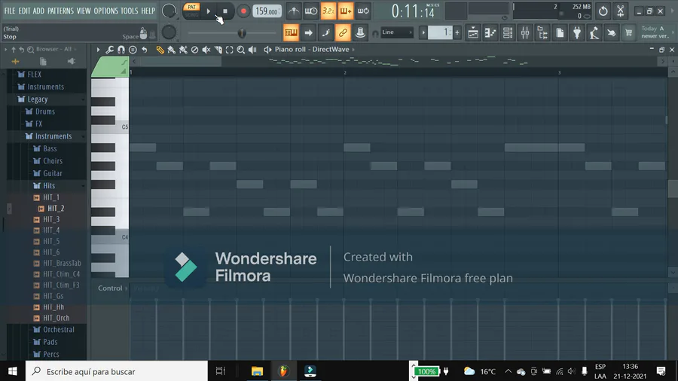Viewport: 678px width, 381px height.
Task: Toggle the Pattern/Song mode switch
Action: pos(191,11)
